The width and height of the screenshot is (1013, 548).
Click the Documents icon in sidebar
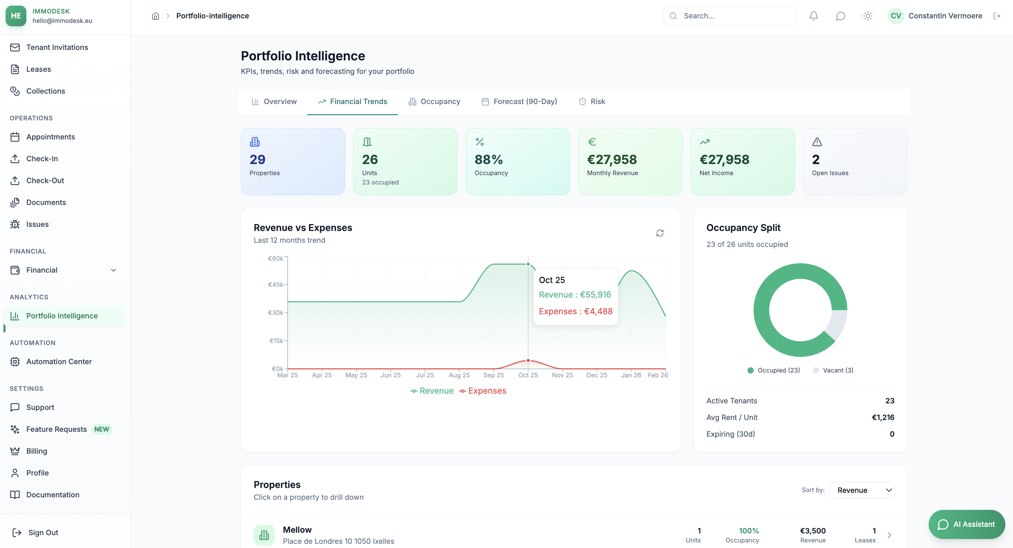tap(15, 202)
